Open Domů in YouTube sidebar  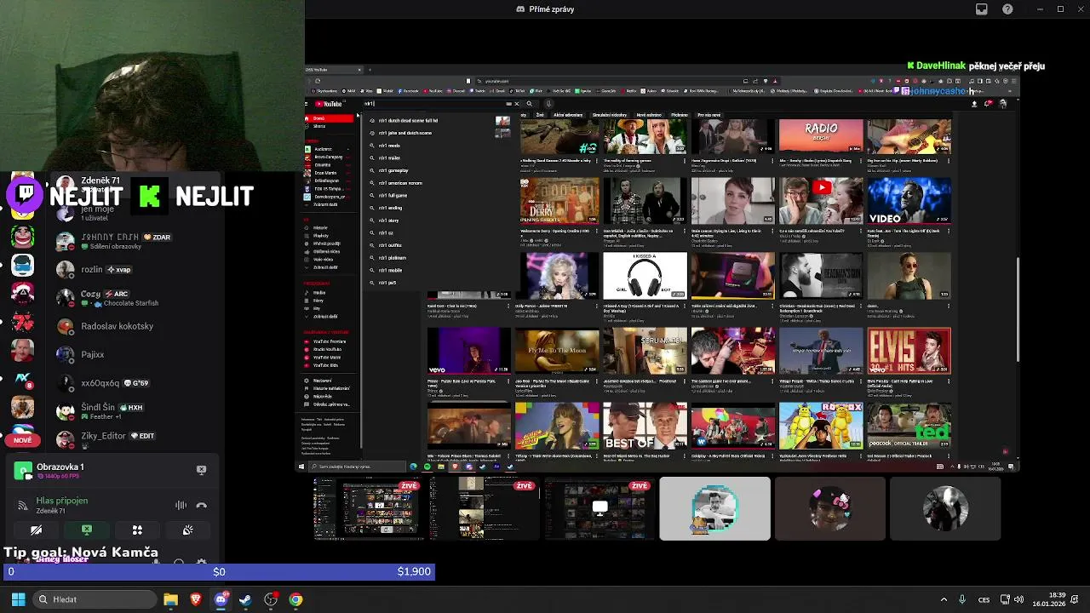click(x=329, y=118)
